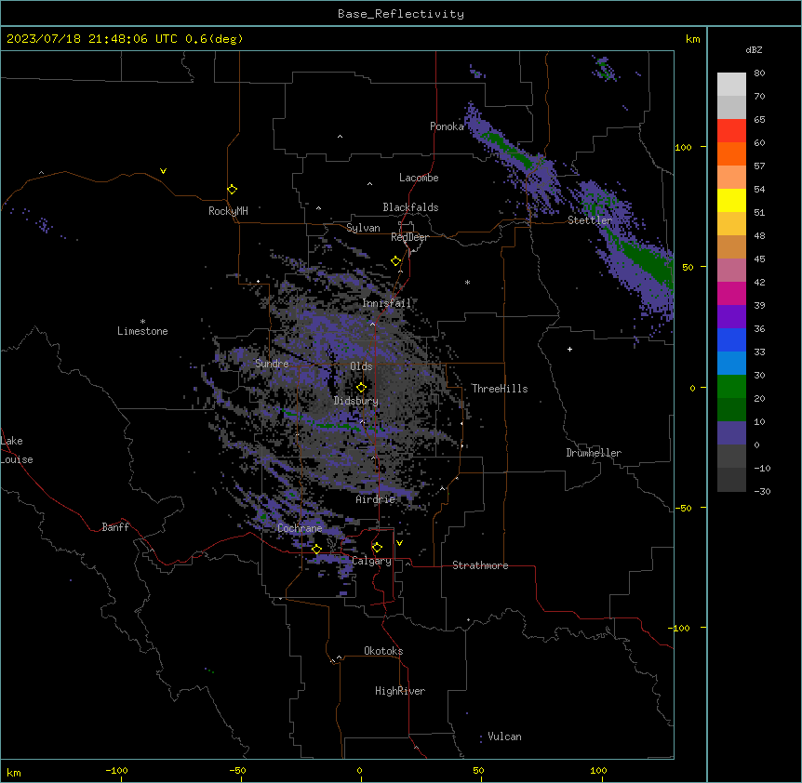802x783 pixels.
Task: Click the HighRiver town label
Action: pyautogui.click(x=400, y=691)
